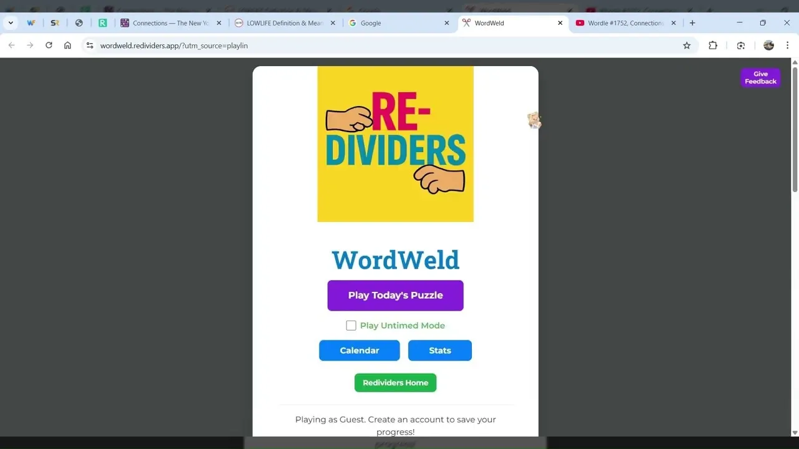Open the Chrome profile avatar
The height and width of the screenshot is (449, 799).
point(768,46)
